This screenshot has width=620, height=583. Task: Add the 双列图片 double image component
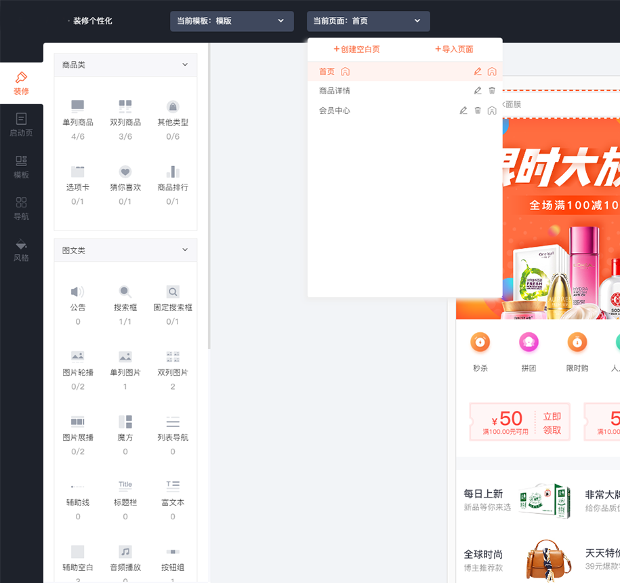pos(173,370)
